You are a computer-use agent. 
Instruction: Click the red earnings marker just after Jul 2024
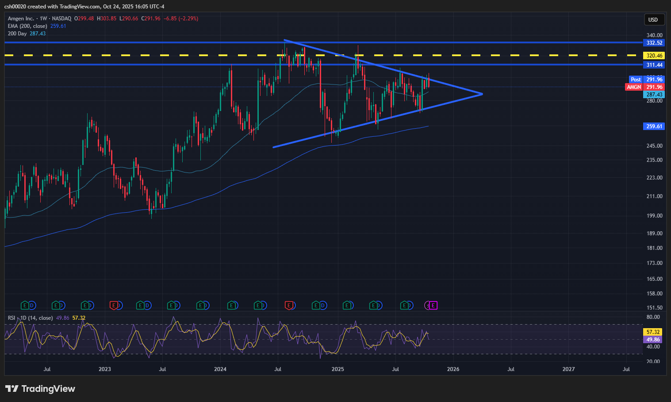(x=289, y=305)
